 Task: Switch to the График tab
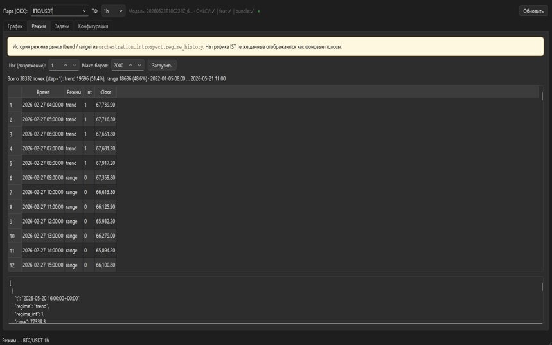pyautogui.click(x=15, y=26)
